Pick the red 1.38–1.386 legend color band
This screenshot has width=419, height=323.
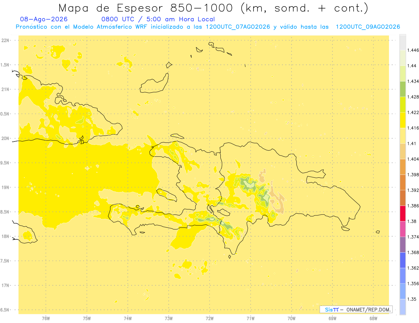(x=403, y=213)
